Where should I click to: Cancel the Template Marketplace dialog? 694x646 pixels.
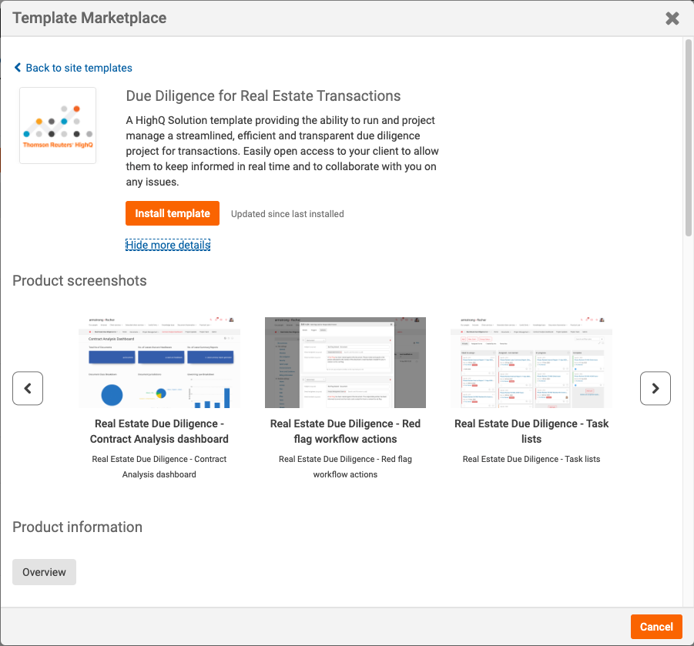(656, 627)
